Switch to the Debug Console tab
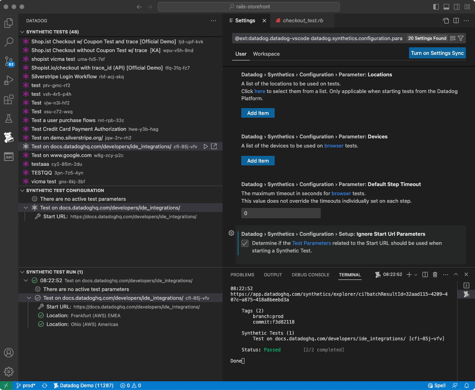 click(310, 275)
